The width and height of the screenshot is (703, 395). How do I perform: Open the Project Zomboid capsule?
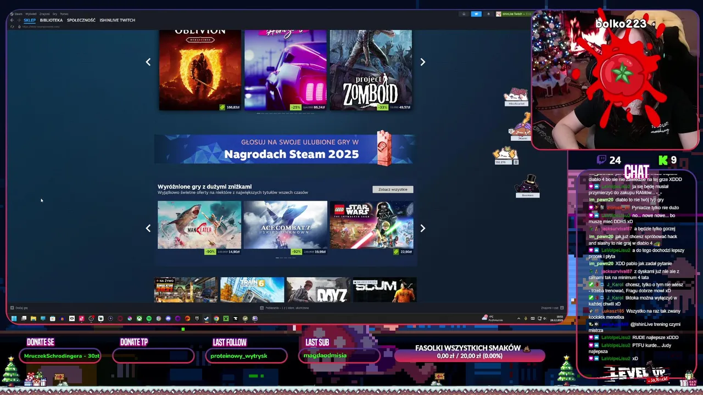click(x=371, y=70)
